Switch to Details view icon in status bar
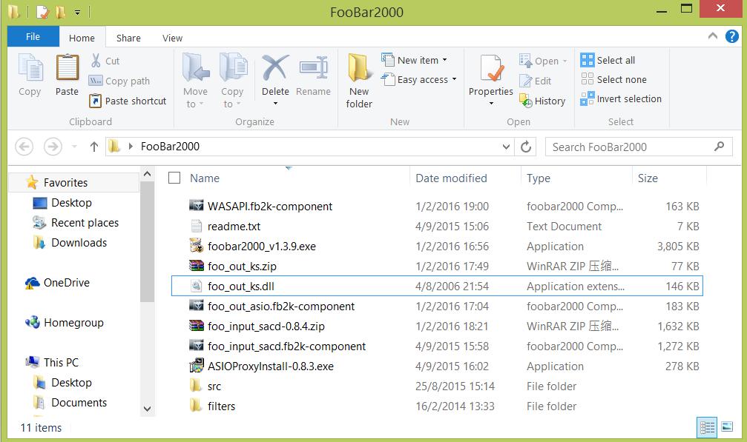This screenshot has width=747, height=442. pos(708,427)
